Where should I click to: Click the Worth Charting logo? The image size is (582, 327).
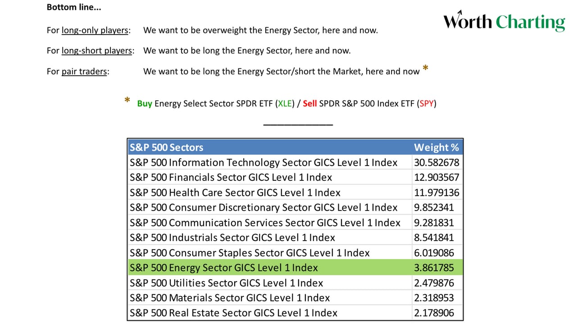(x=504, y=22)
